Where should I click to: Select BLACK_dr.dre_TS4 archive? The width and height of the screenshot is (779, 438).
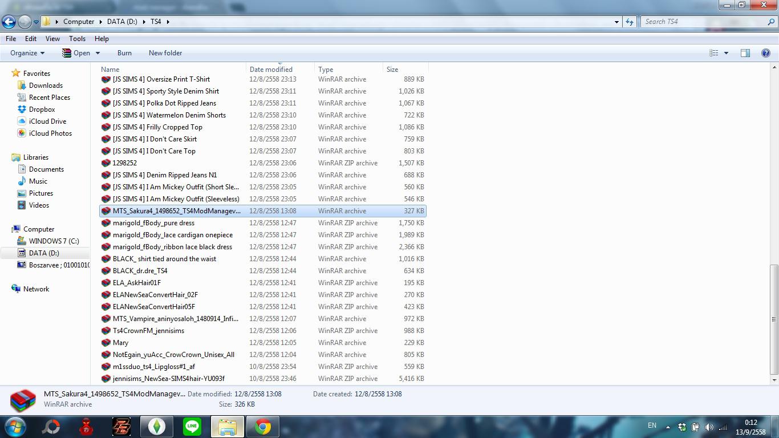140,271
